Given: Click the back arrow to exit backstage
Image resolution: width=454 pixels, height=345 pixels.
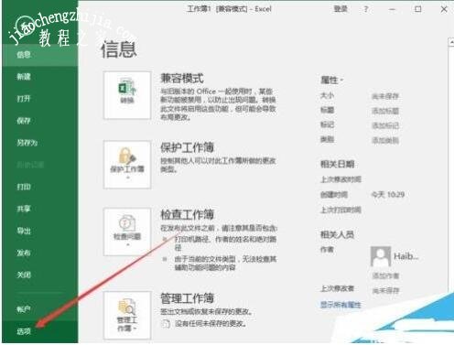Looking at the screenshot, I should 24,25.
